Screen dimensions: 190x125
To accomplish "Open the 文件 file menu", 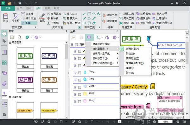I will [x=8, y=8].
